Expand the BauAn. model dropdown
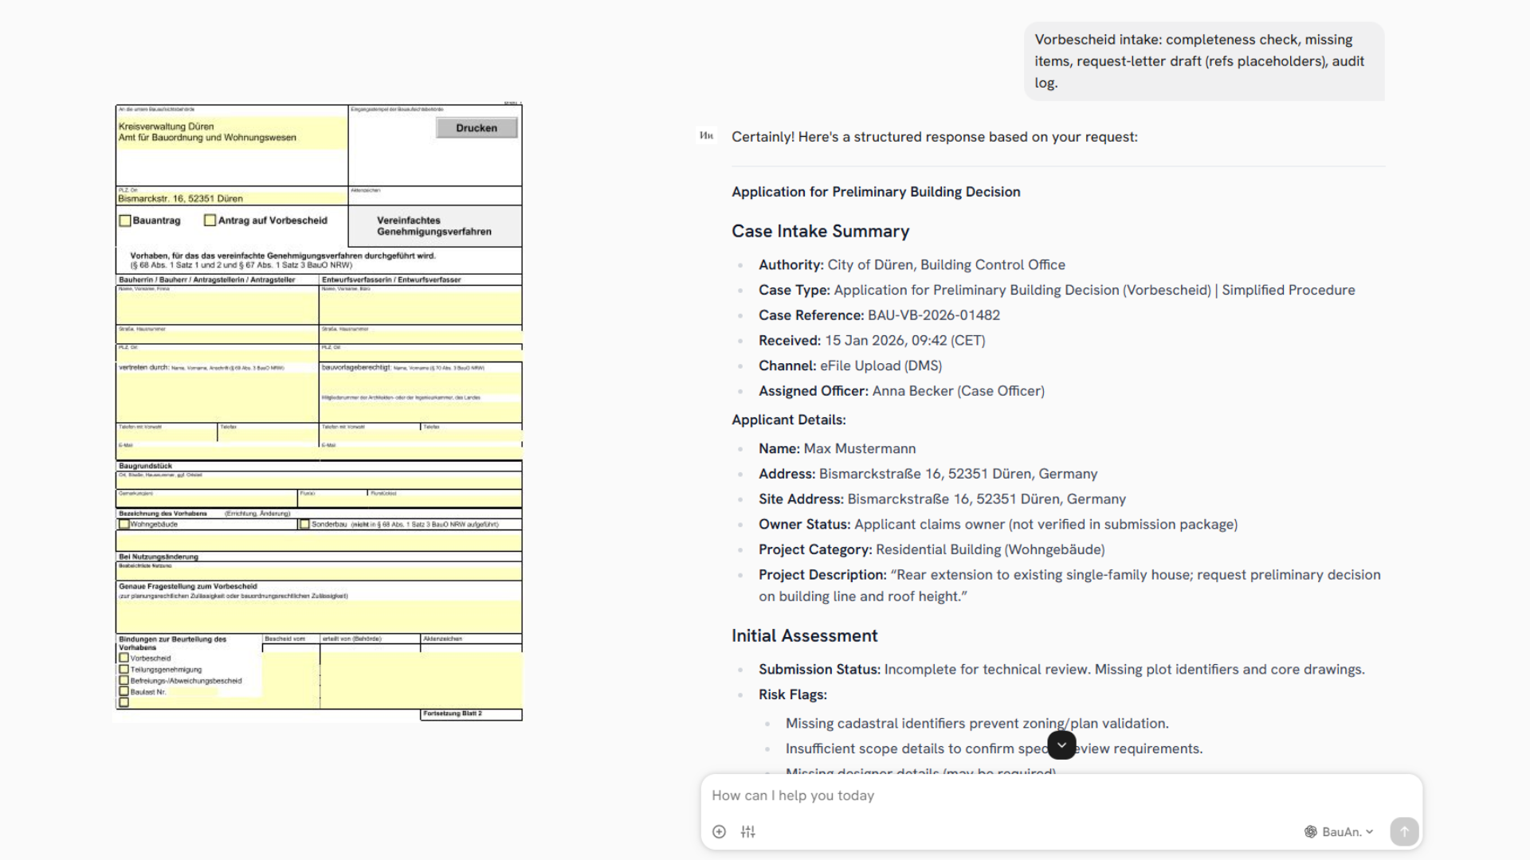Image resolution: width=1530 pixels, height=860 pixels. pyautogui.click(x=1348, y=831)
